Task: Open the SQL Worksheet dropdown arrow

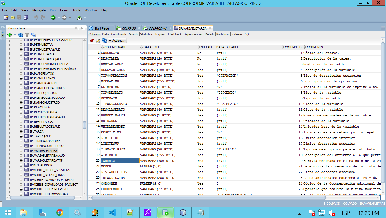Action: click(85, 18)
